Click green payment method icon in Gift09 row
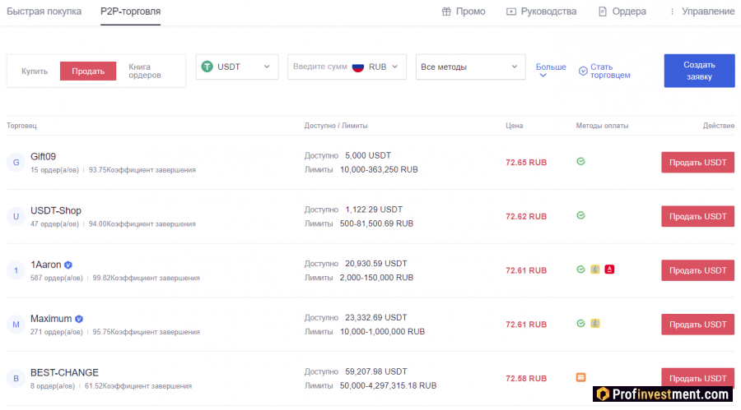 pos(580,161)
